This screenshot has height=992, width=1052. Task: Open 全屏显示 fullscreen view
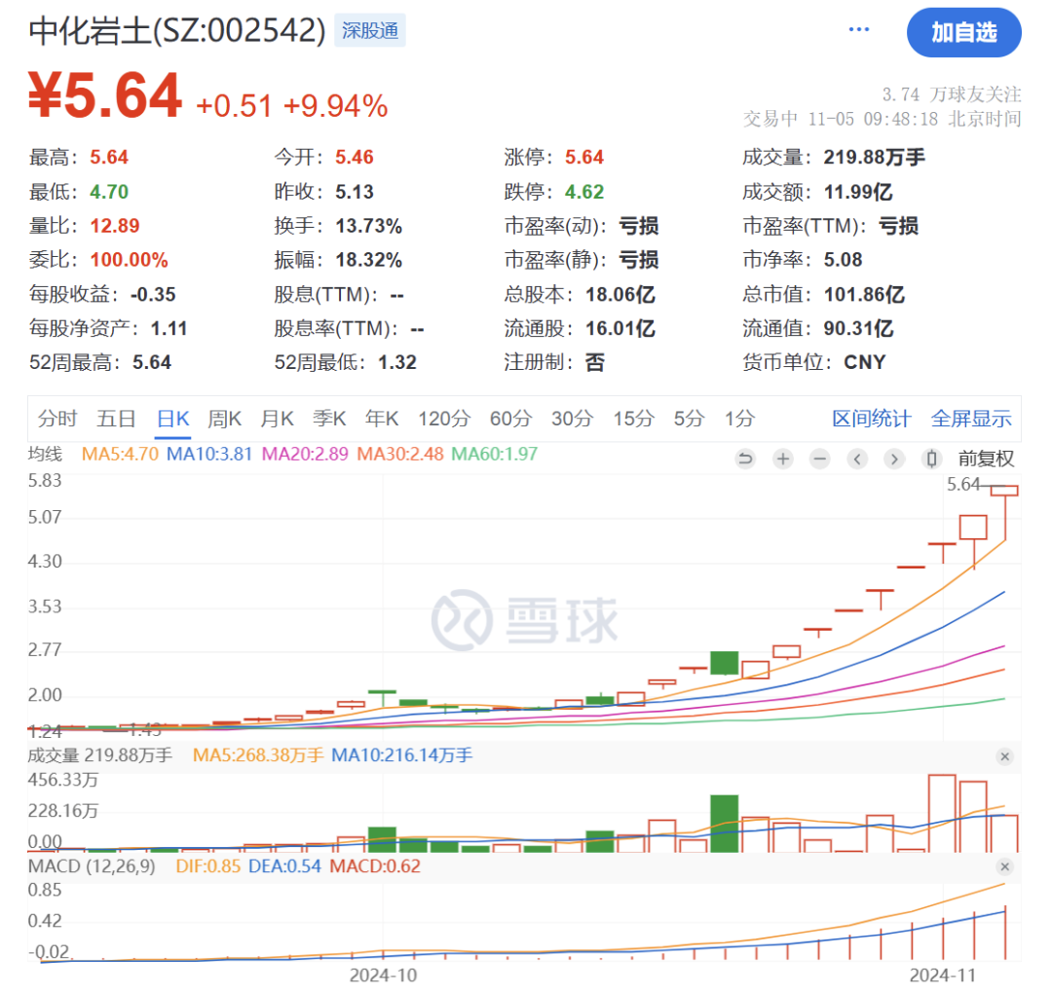971,419
